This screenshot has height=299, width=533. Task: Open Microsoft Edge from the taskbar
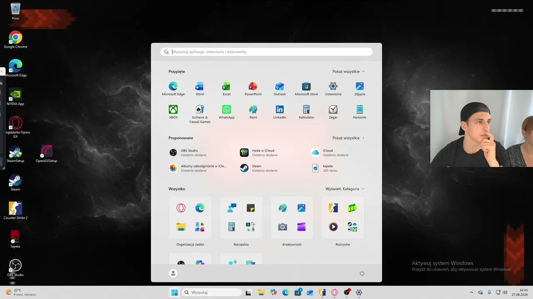tap(286, 292)
